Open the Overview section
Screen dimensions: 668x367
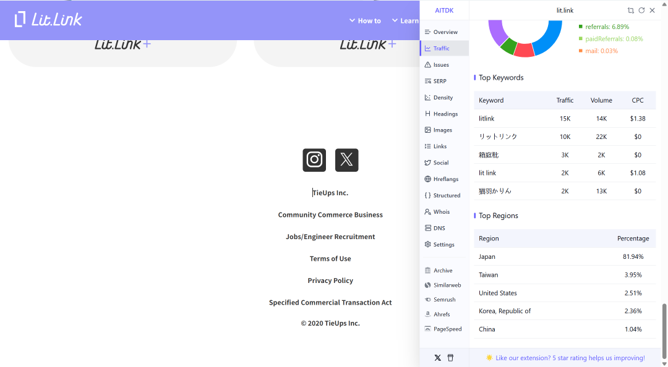[444, 32]
